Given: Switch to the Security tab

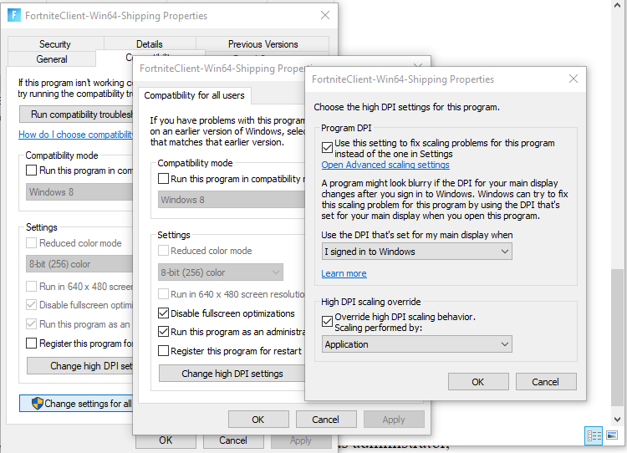Looking at the screenshot, I should coord(55,44).
